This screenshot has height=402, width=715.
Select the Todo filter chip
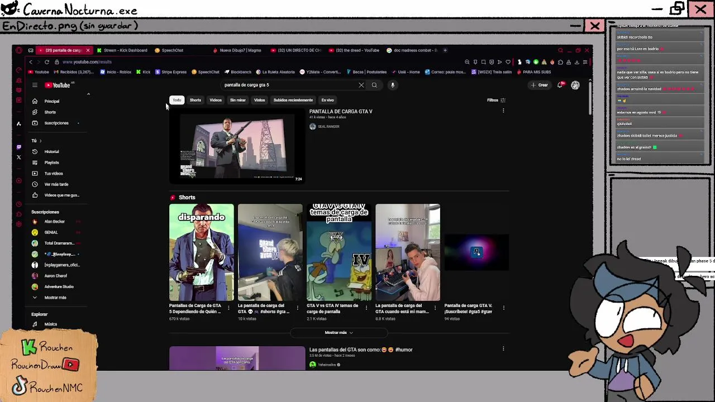click(x=177, y=100)
